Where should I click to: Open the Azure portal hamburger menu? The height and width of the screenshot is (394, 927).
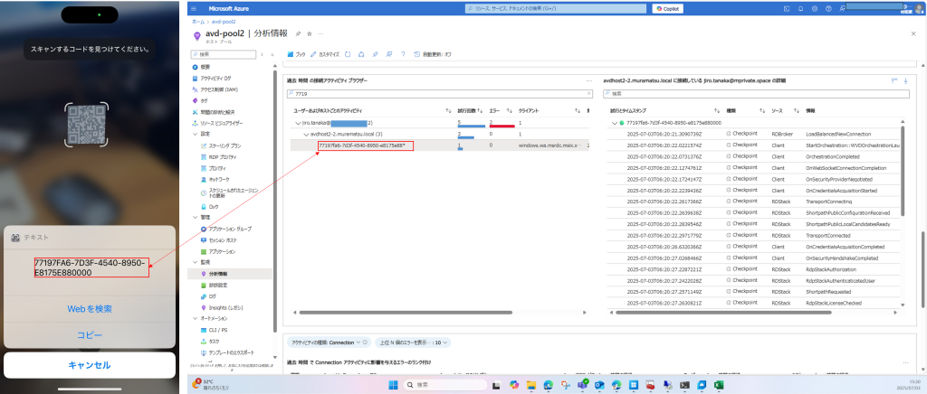click(196, 9)
